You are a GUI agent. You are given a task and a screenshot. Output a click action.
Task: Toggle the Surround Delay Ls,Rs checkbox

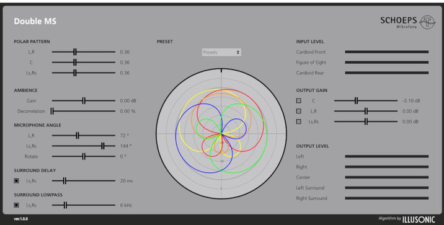16,180
